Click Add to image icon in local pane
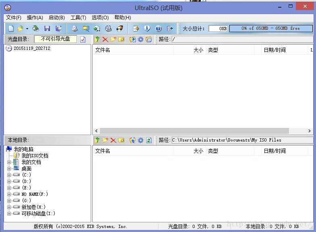Screen dimensions: 316x232 point(132,140)
